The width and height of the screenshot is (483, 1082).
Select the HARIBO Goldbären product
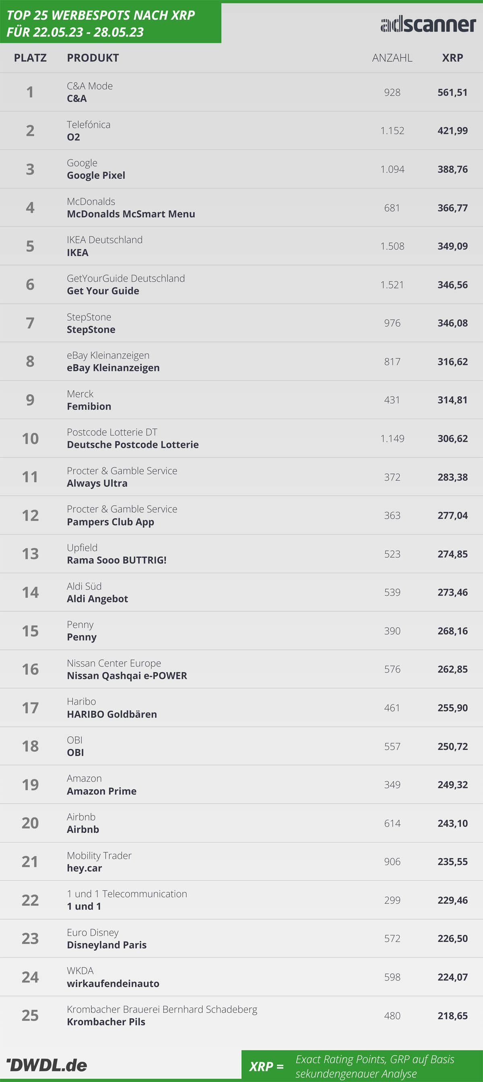pos(112,714)
